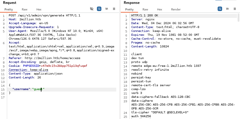
Task: Switch to Hex tab in Response
Action: tap(160, 10)
